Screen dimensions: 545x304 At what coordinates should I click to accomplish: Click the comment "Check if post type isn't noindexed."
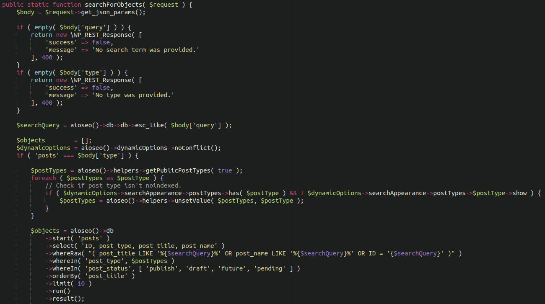pyautogui.click(x=113, y=185)
